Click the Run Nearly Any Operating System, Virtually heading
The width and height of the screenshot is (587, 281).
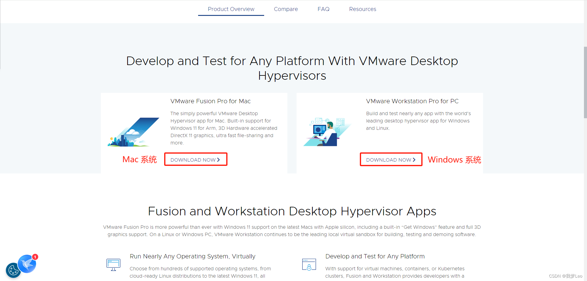coord(192,256)
